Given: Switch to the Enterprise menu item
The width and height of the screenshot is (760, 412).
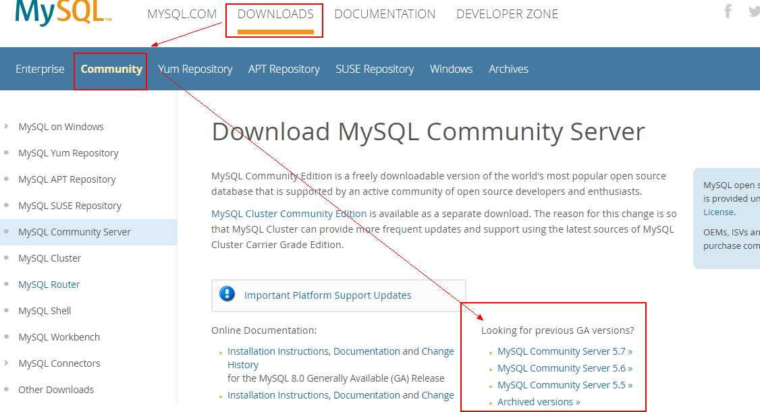Looking at the screenshot, I should pos(40,69).
